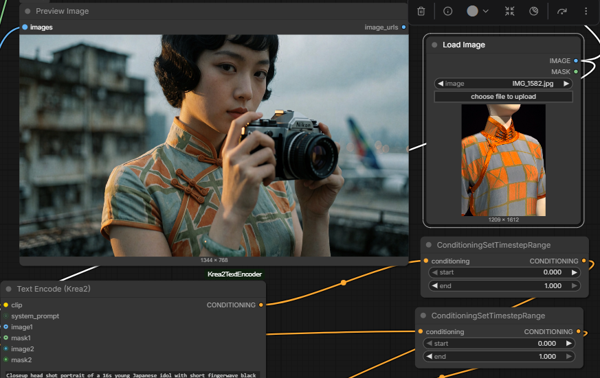Open the three-dot more options menu

(586, 12)
